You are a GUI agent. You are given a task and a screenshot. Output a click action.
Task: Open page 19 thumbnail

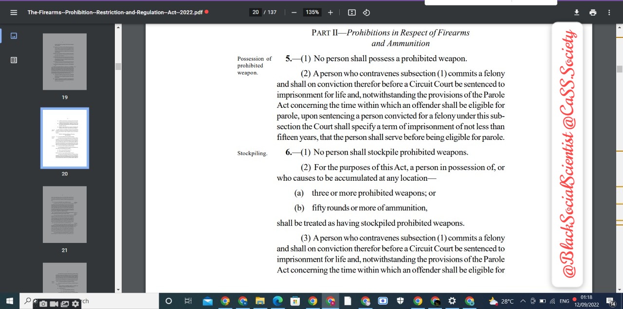coord(65,62)
